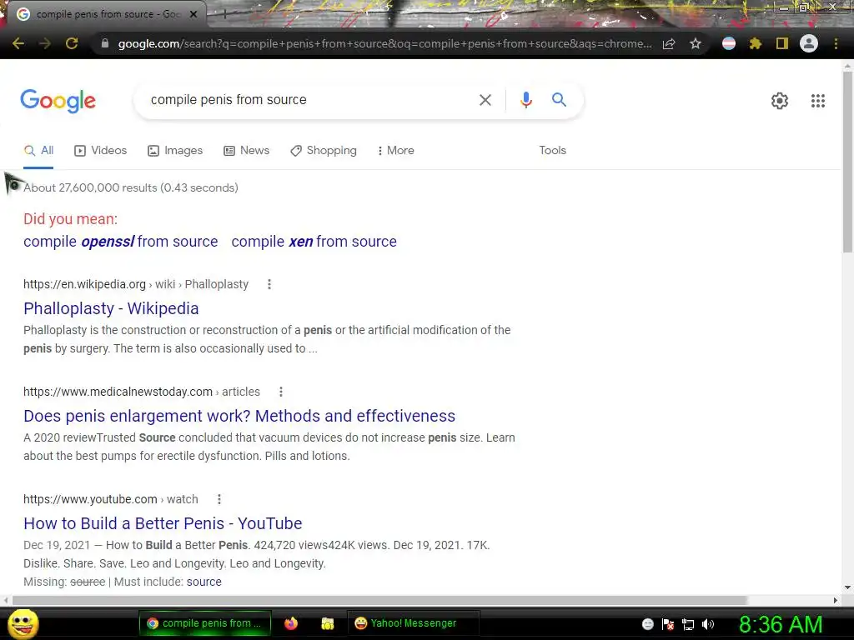The width and height of the screenshot is (854, 640).
Task: Click the Must include source link
Action: [204, 582]
